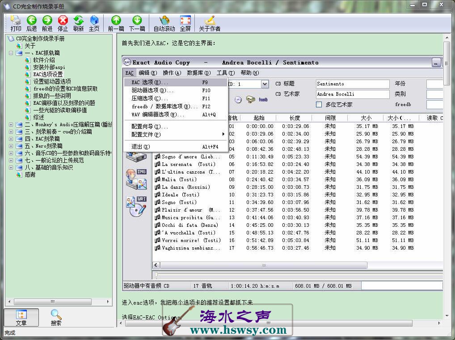
Task: Stop loading with the 停止 icon
Action: click(x=63, y=23)
